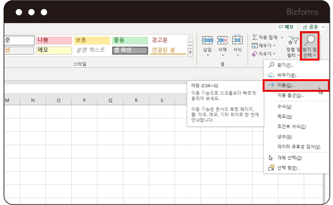This screenshot has width=333, height=205.
Task: Open the dropdown arrow next to 공유
Action: [323, 27]
